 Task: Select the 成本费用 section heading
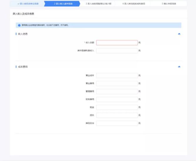[x=23, y=67]
